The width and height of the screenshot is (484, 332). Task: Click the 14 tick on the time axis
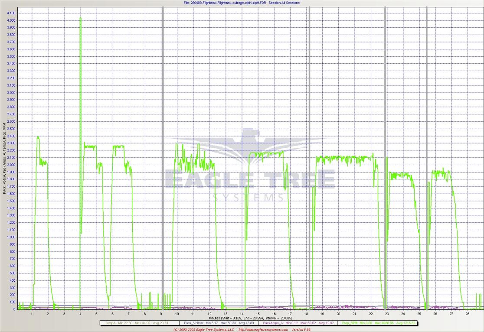[242, 313]
